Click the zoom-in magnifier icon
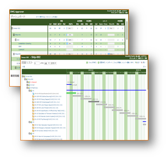 tap(136, 63)
